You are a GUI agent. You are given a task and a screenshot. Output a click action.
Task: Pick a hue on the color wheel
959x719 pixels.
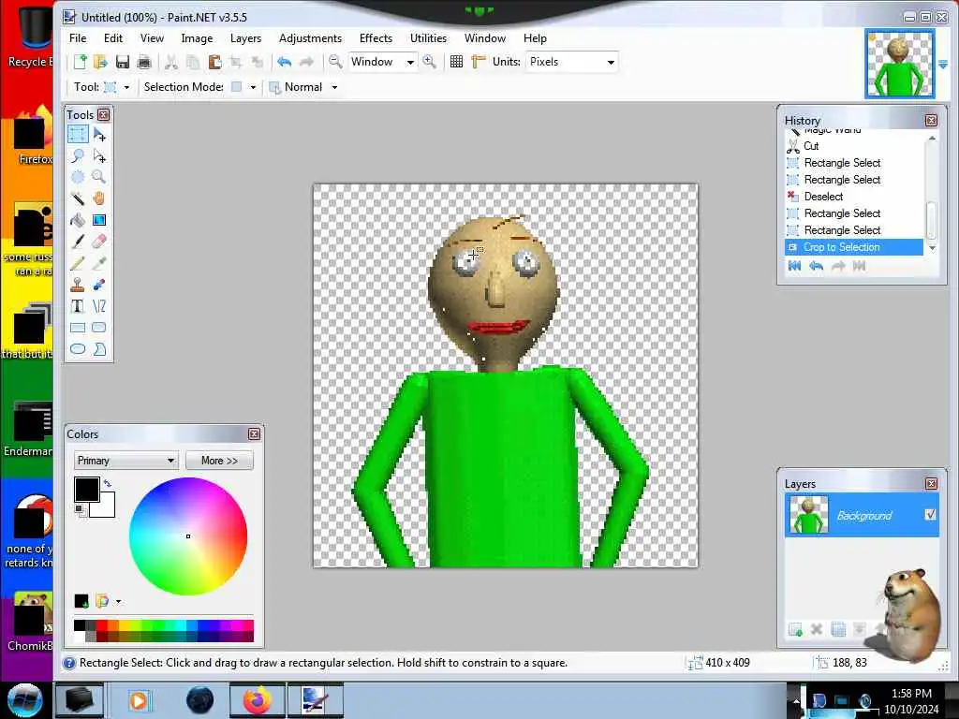(x=187, y=536)
